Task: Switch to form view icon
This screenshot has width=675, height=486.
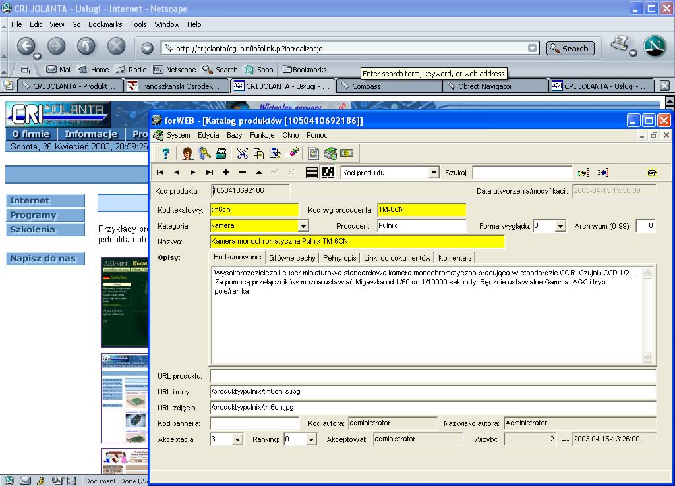Action: click(328, 173)
